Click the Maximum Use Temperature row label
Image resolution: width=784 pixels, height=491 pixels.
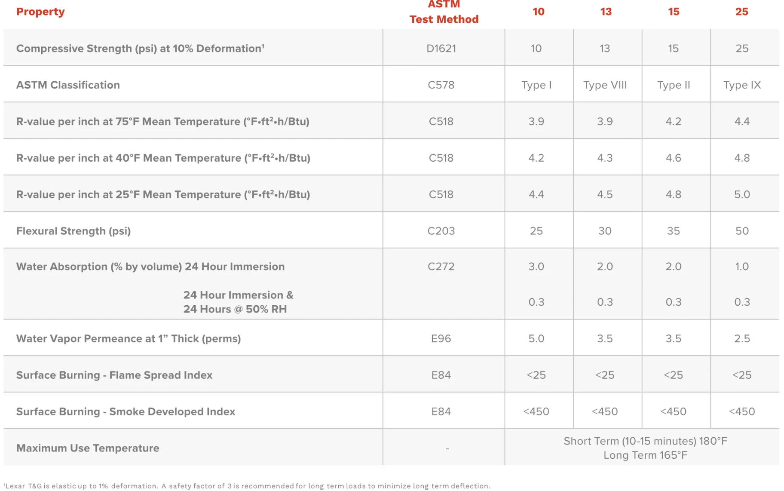88,448
